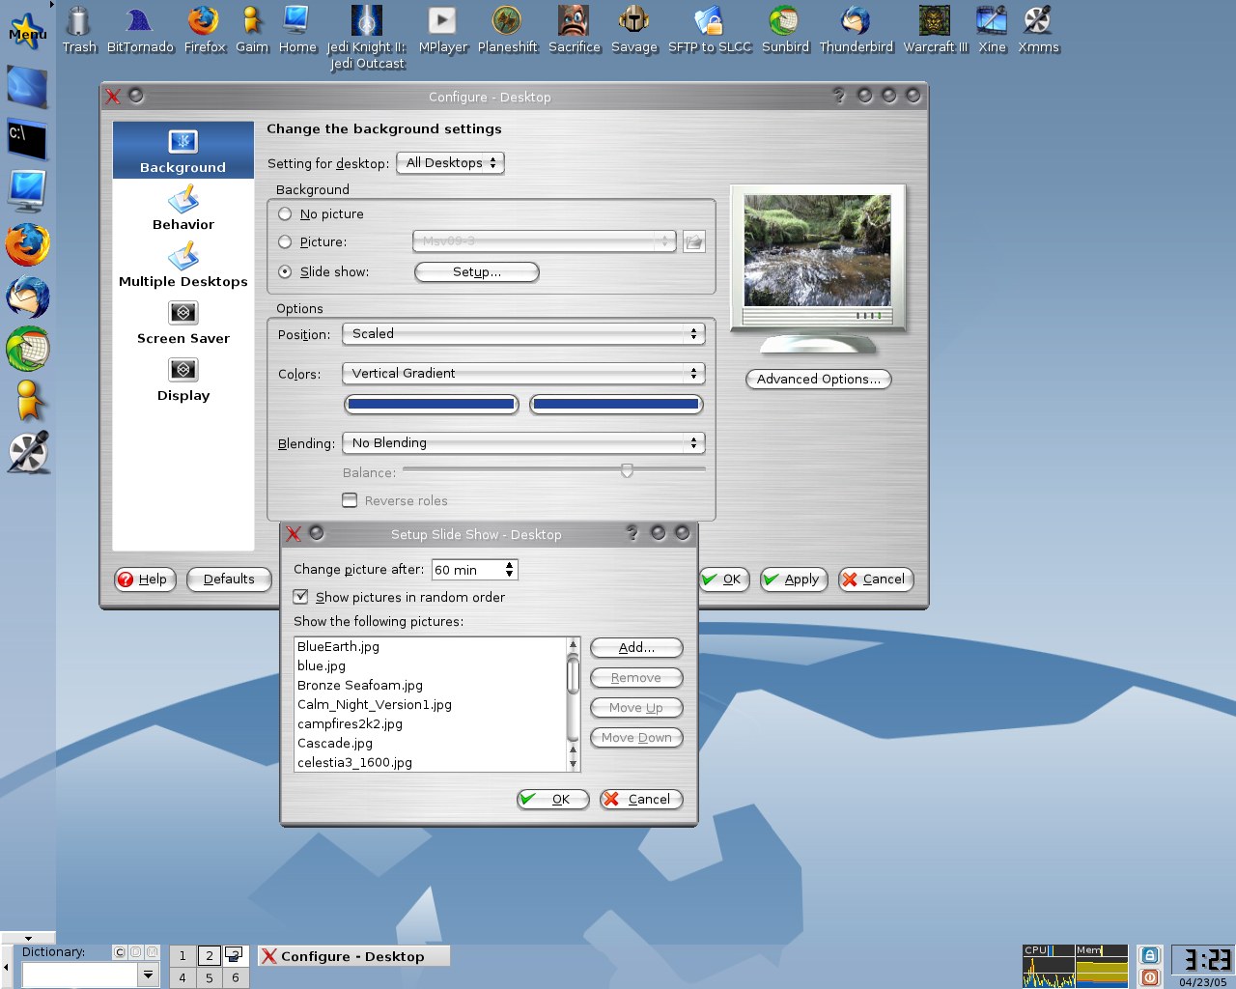This screenshot has height=989, width=1236.
Task: Toggle Show pictures in random order
Action: click(x=300, y=597)
